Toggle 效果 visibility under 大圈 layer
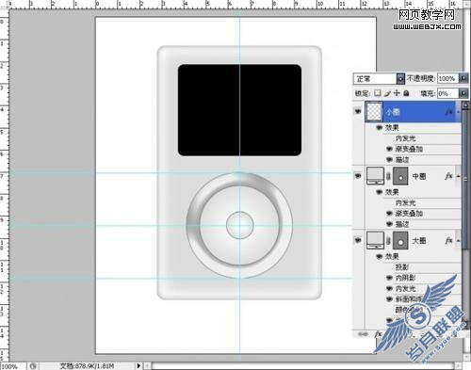Screen dimensions: 471x370 tap(380, 256)
